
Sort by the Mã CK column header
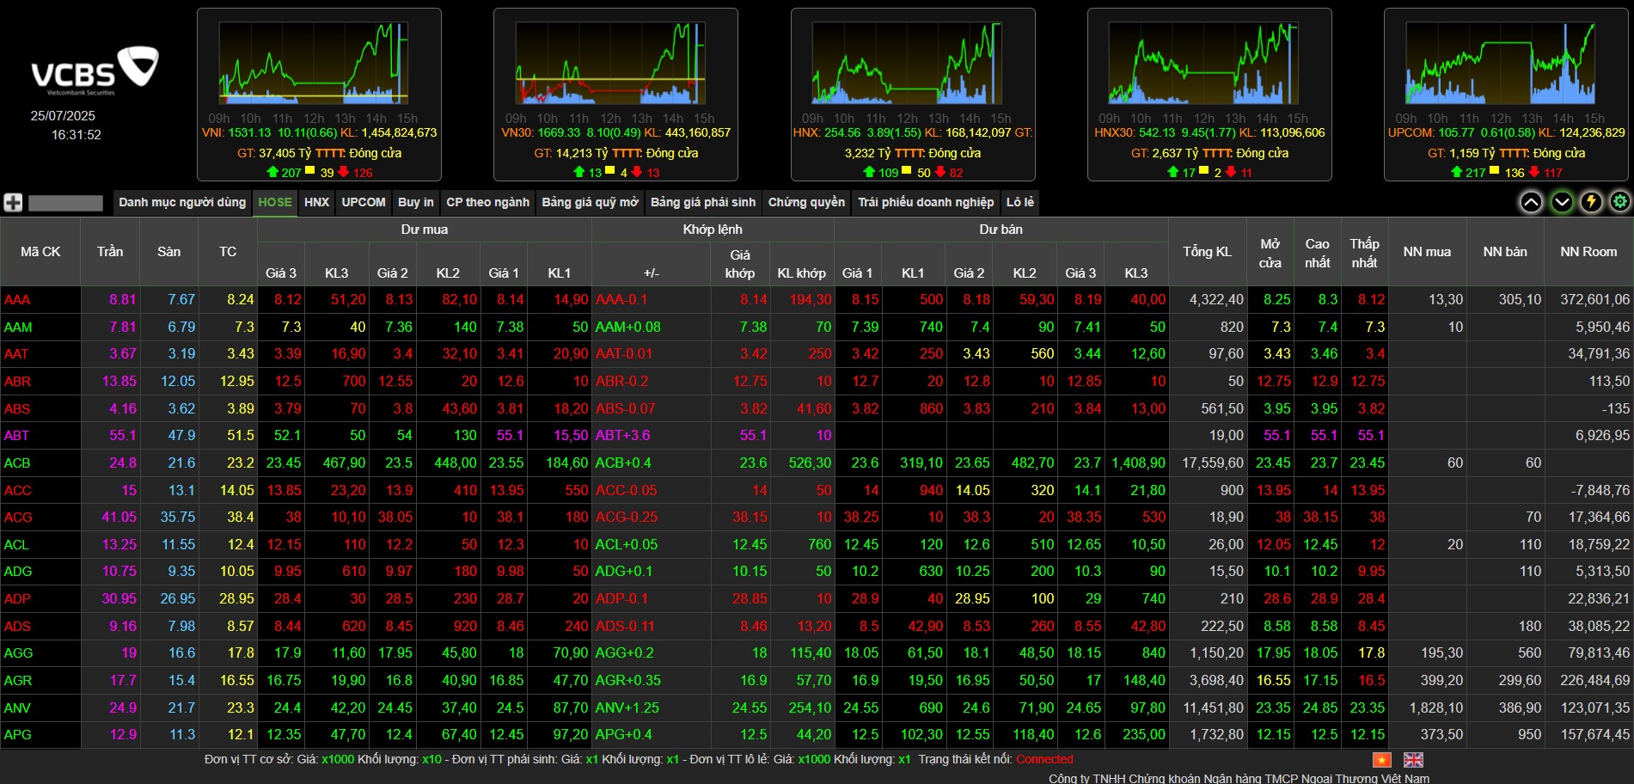[40, 252]
